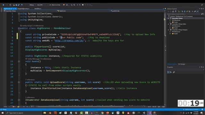205x115 pixels.
Task: Click the Collapse All icon in Solution Explorer
Action: 187,11
